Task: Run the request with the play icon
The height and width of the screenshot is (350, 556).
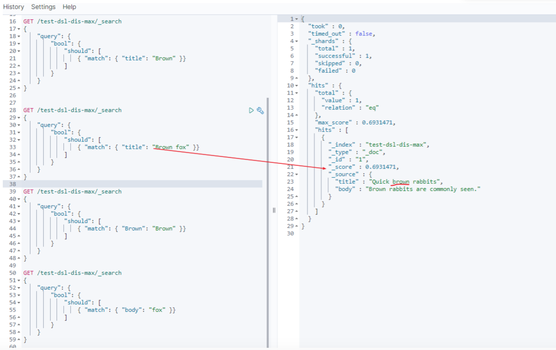Action: [x=251, y=110]
